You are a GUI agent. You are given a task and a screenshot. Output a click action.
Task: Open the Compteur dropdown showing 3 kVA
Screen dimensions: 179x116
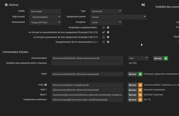pos(106,23)
